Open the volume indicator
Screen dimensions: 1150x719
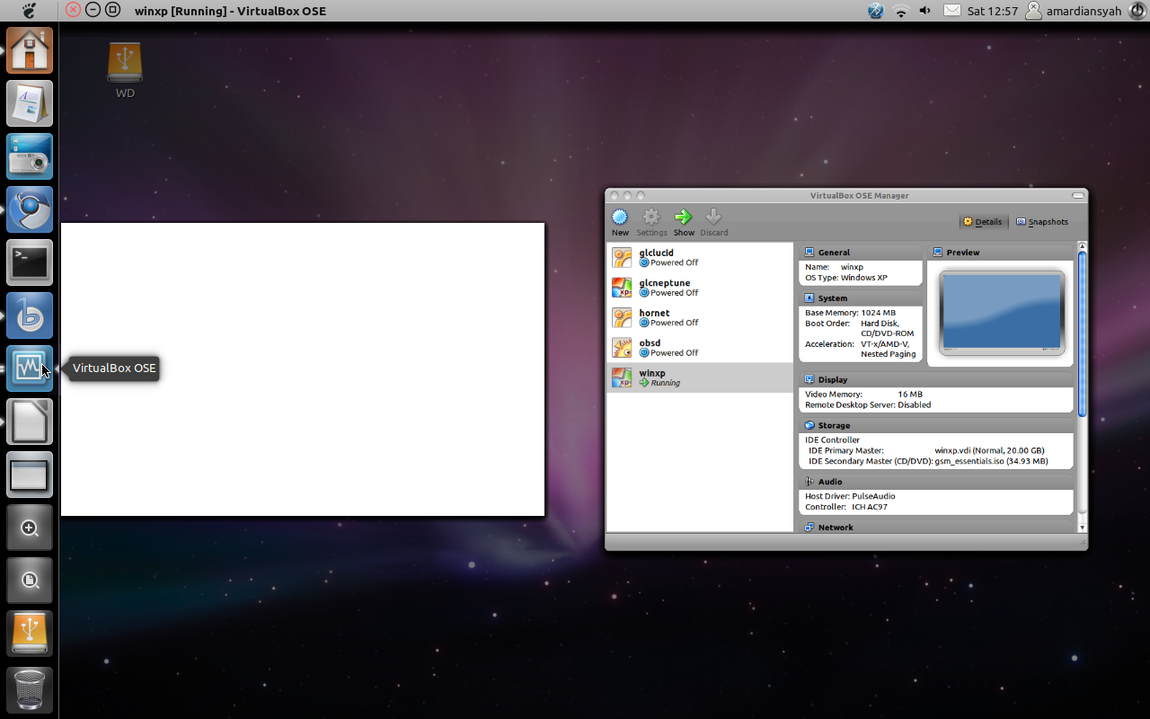pos(926,11)
